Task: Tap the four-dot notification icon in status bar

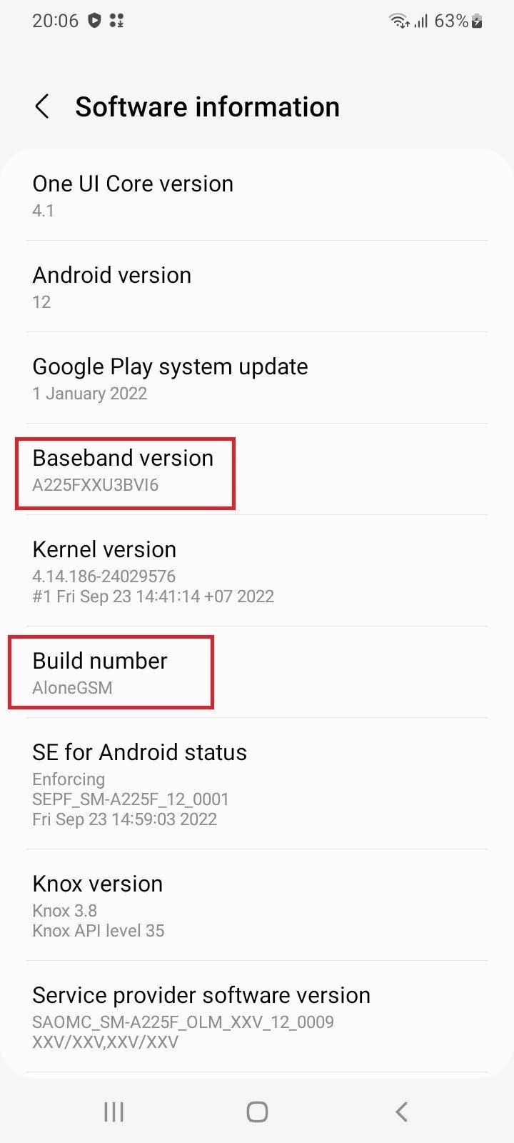Action: point(116,21)
